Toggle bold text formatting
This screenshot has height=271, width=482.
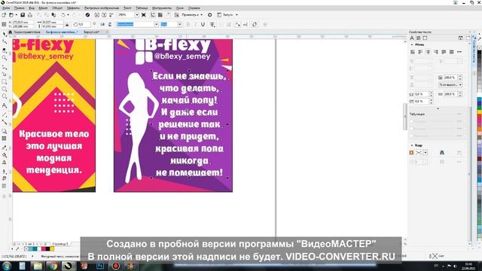188,24
